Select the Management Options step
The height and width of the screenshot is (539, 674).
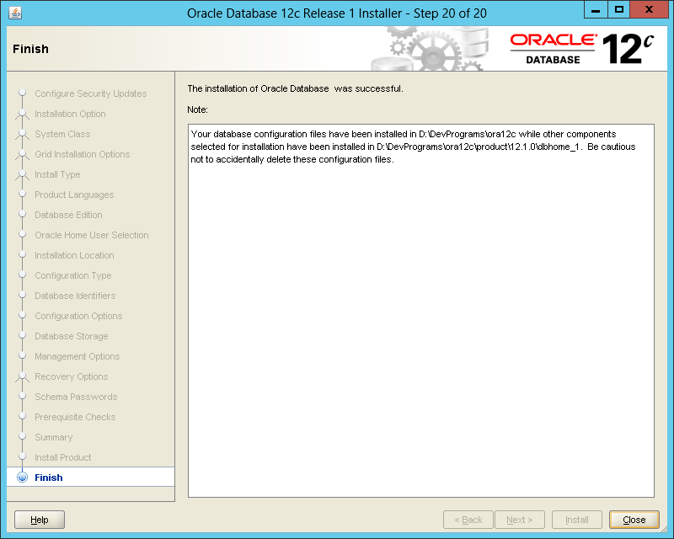(78, 356)
